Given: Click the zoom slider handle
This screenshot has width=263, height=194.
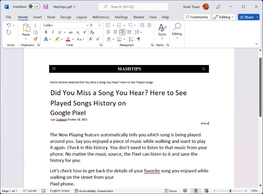Looking at the screenshot, I should coord(230,191).
